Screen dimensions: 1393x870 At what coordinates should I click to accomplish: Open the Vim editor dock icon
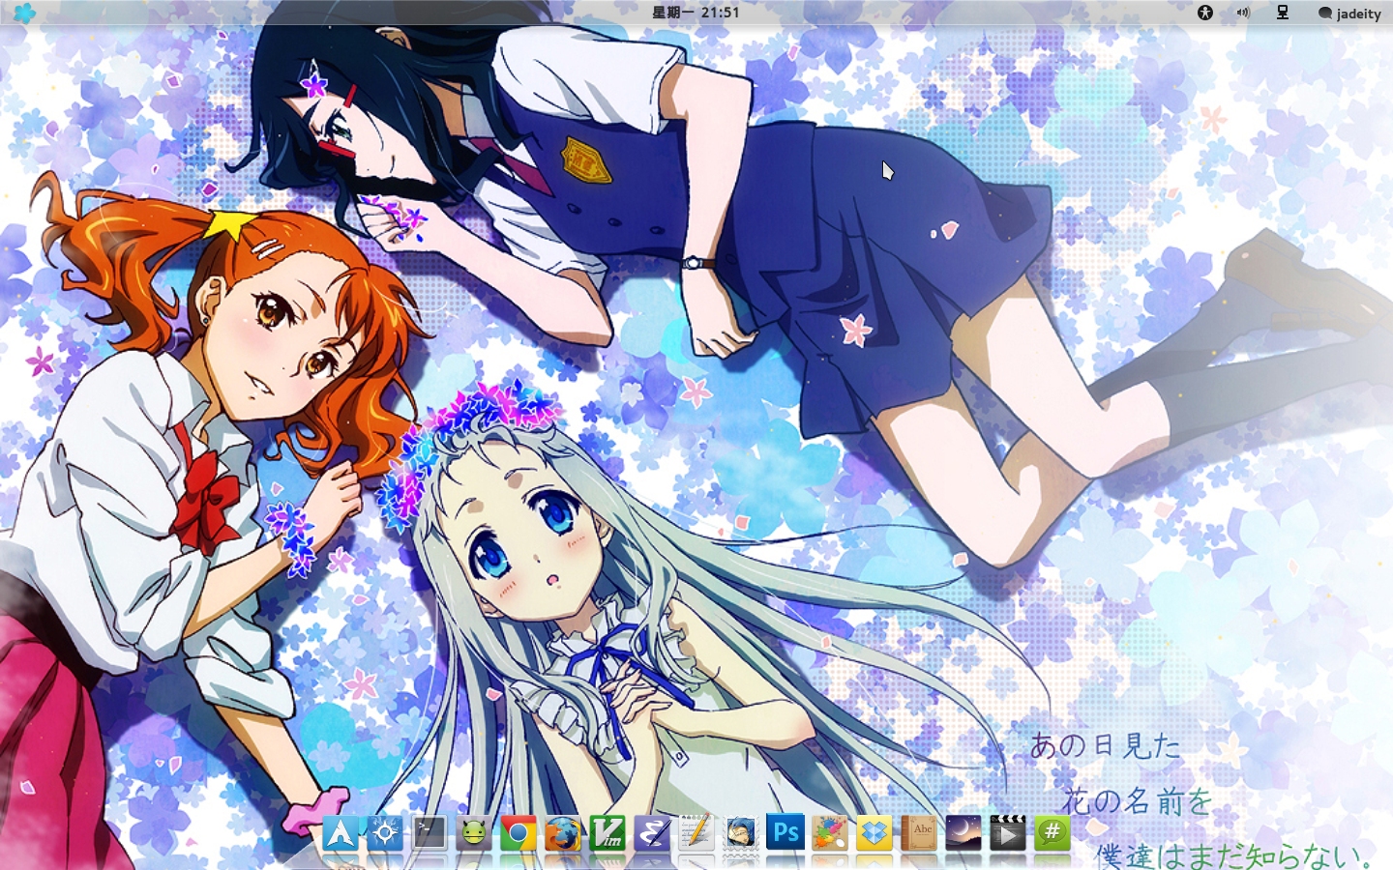pos(608,833)
